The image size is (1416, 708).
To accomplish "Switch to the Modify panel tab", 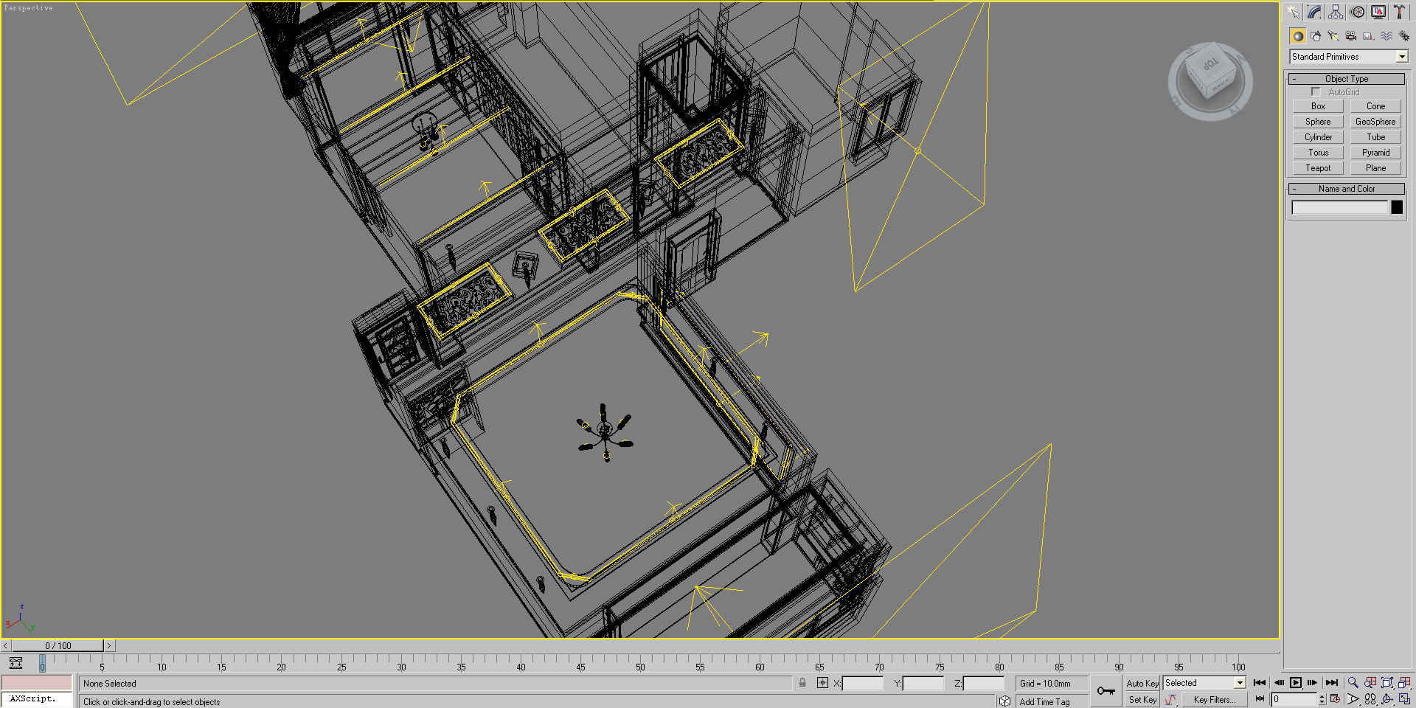I will 1314,12.
